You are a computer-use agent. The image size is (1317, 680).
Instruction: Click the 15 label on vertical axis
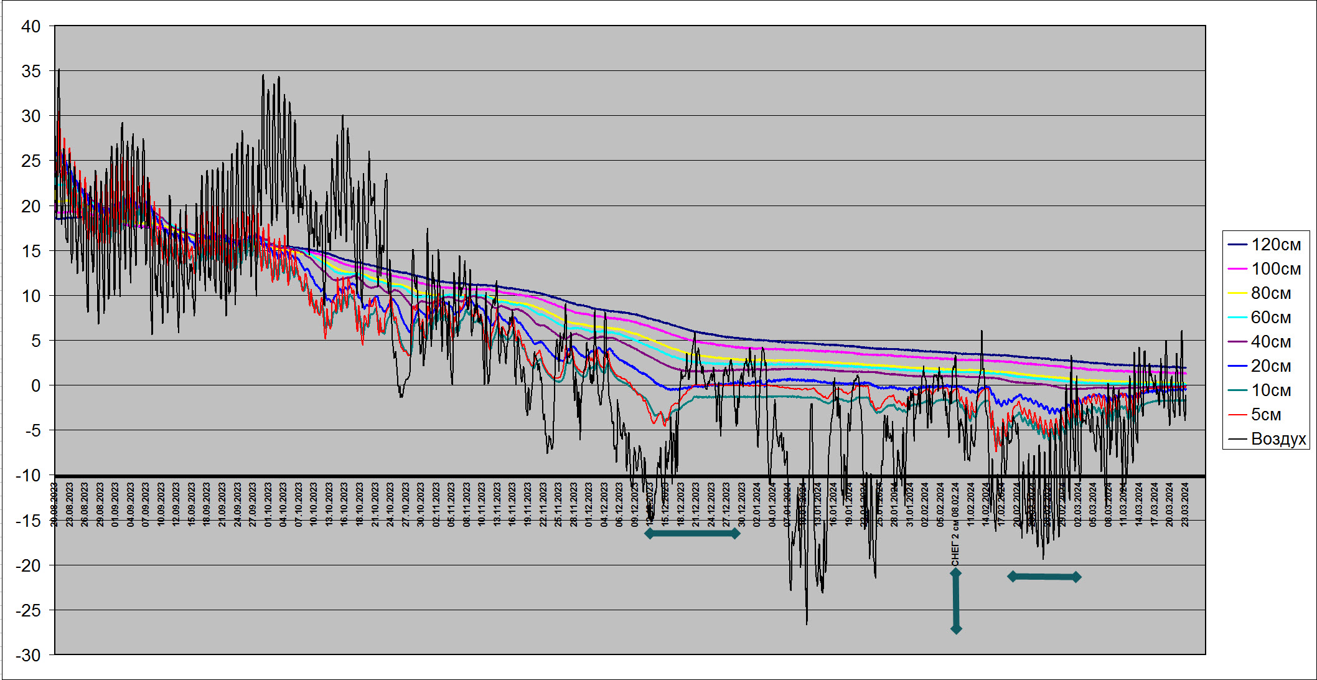(30, 251)
